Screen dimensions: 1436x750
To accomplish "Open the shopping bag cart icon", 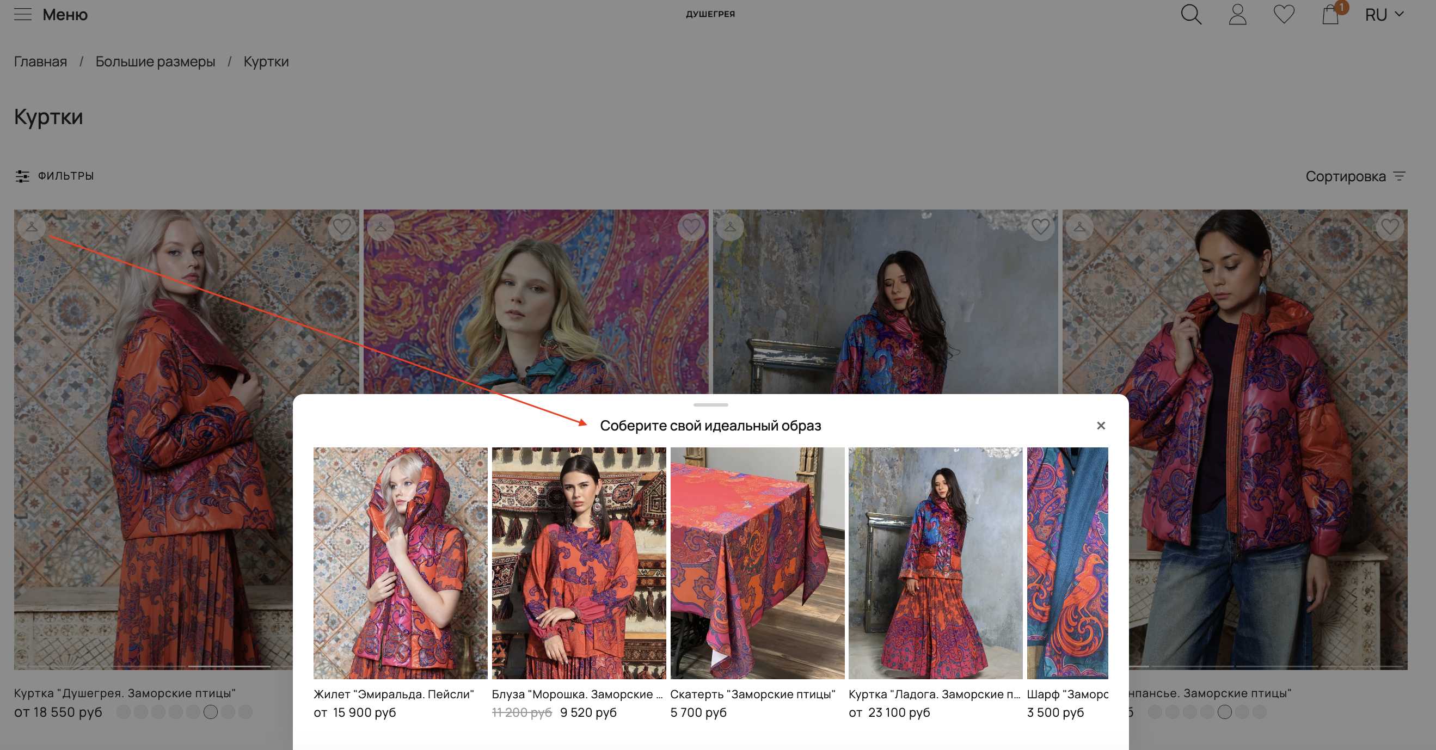I will tap(1331, 15).
